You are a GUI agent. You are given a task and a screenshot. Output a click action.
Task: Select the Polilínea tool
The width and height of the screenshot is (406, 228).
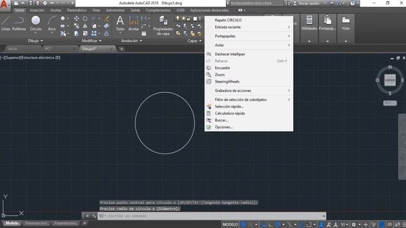point(19,23)
